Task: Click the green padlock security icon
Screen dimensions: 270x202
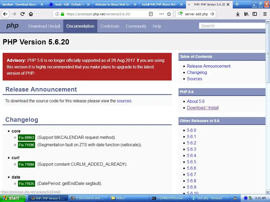Action: point(62,14)
